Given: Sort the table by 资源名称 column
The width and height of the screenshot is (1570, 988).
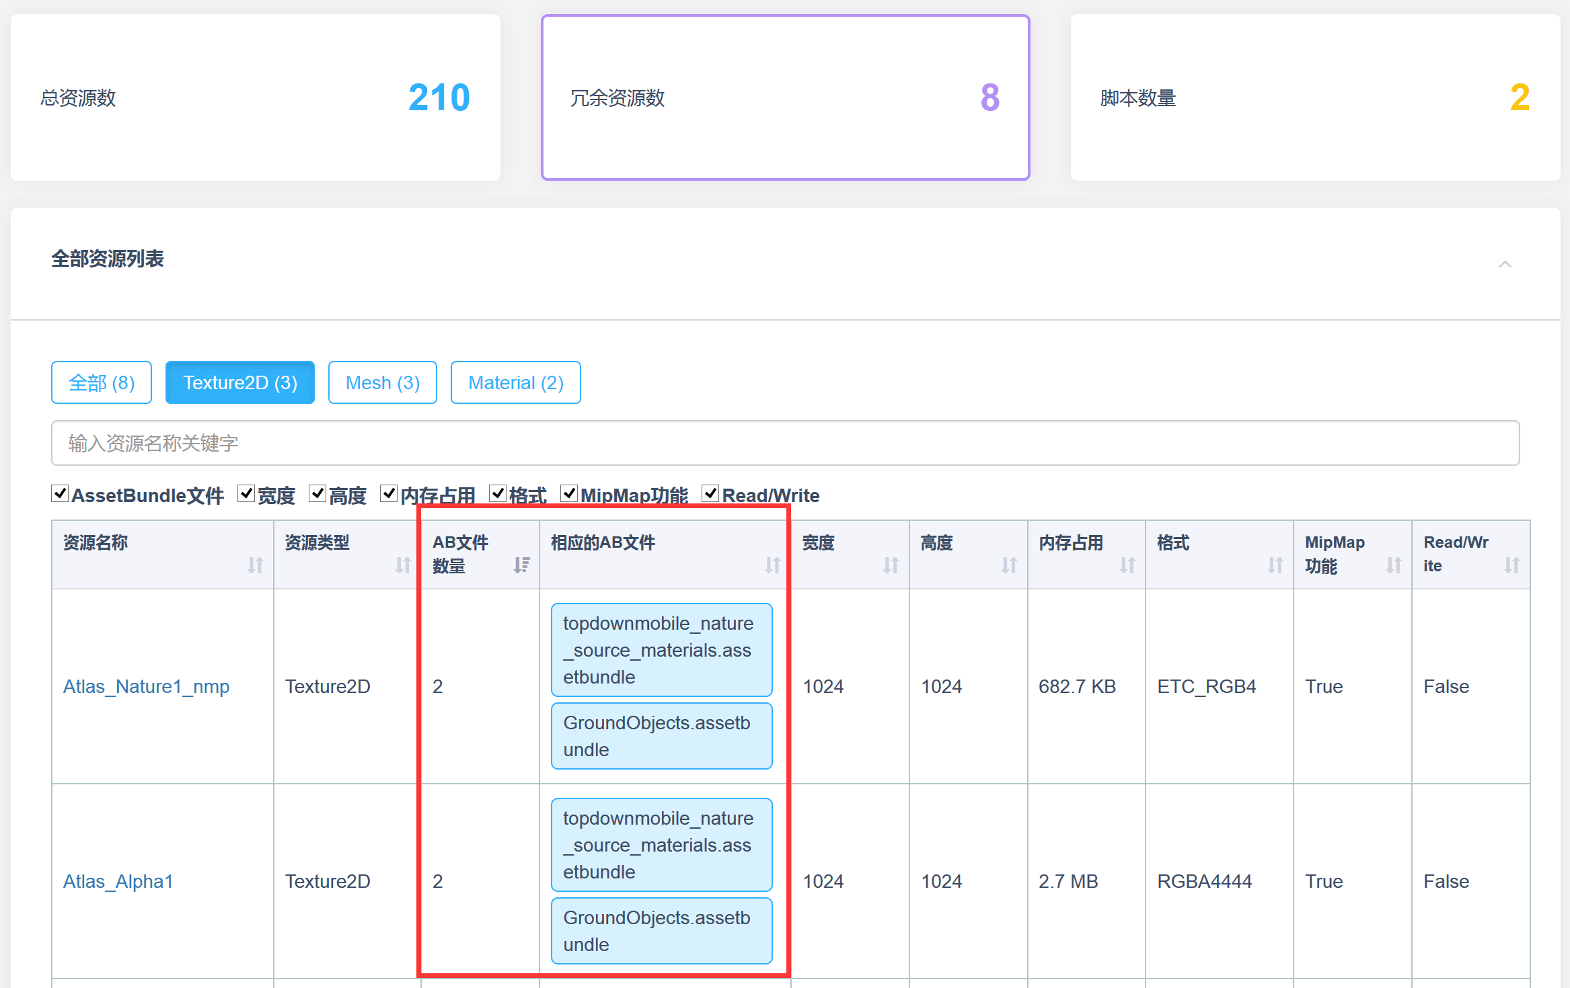Looking at the screenshot, I should (x=255, y=566).
